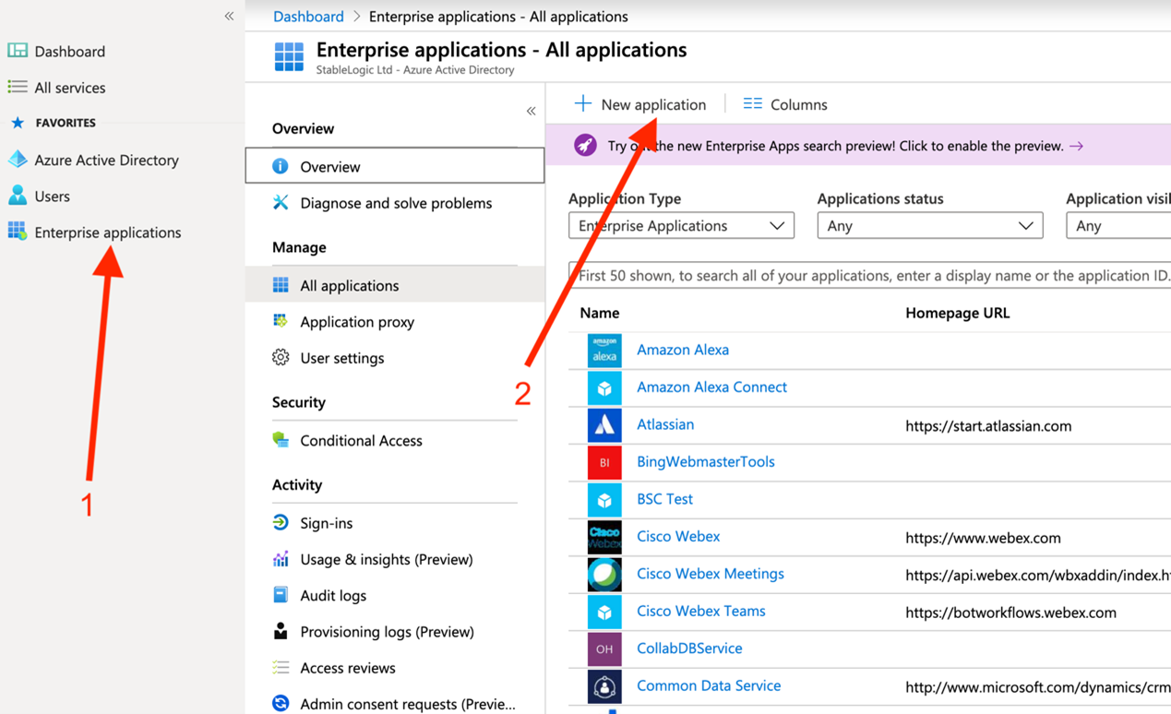Click the Audit logs icon
The image size is (1171, 714).
(281, 595)
